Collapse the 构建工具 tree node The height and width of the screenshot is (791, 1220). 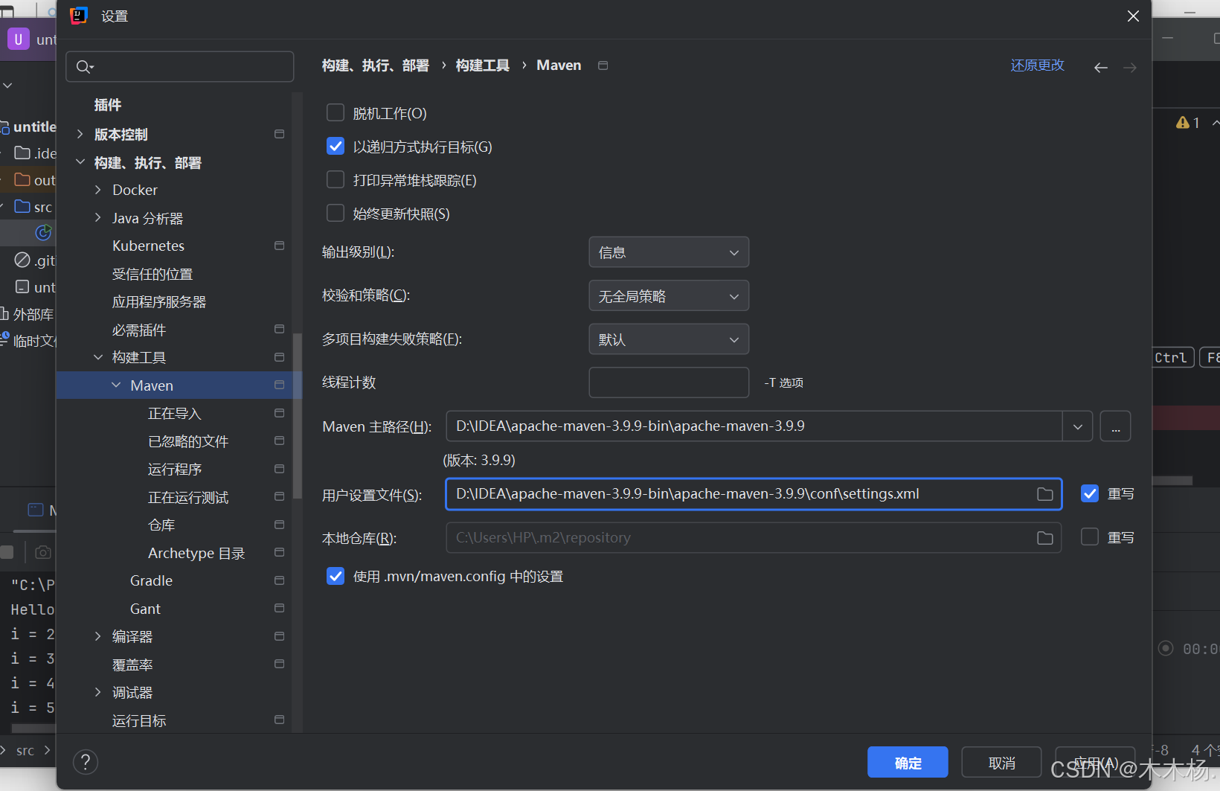pos(98,357)
